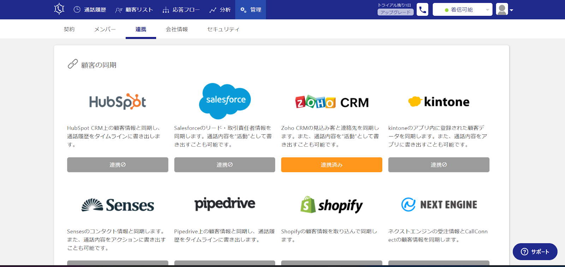Click the Senses logo
565x267 pixels.
[x=118, y=205]
